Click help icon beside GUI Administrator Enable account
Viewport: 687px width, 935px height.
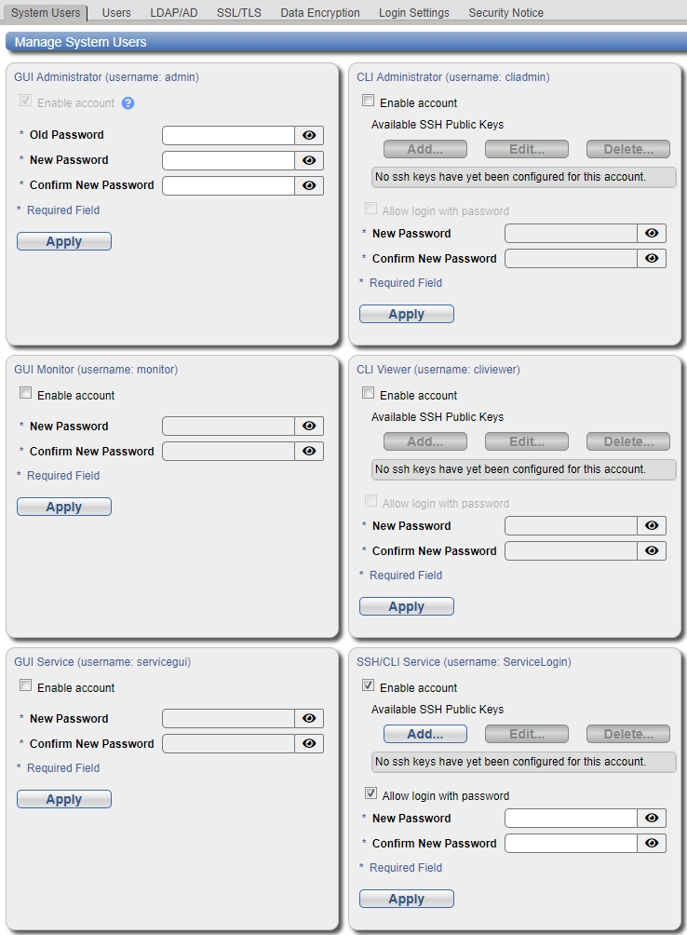128,103
